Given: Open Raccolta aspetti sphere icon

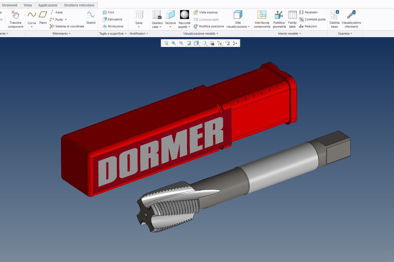Looking at the screenshot, I should [x=185, y=15].
